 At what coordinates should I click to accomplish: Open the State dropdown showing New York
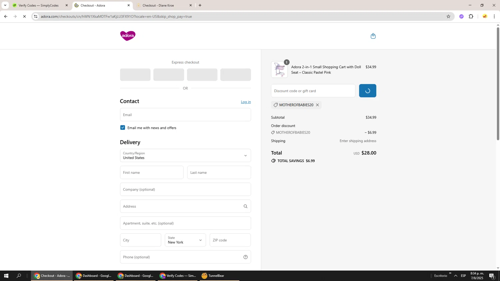tap(185, 240)
